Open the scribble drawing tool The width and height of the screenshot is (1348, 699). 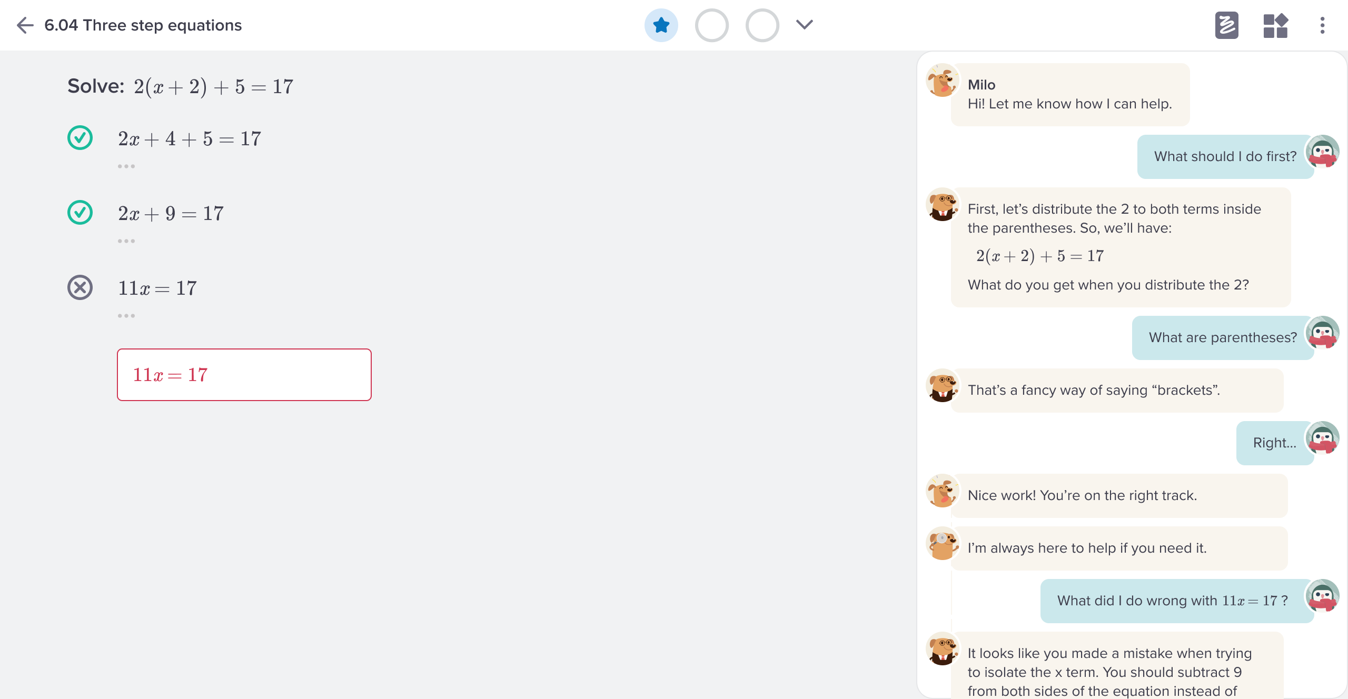click(x=1227, y=25)
